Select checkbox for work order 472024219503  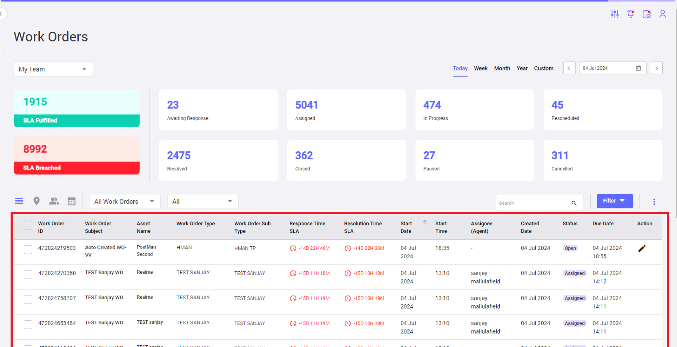pyautogui.click(x=28, y=250)
